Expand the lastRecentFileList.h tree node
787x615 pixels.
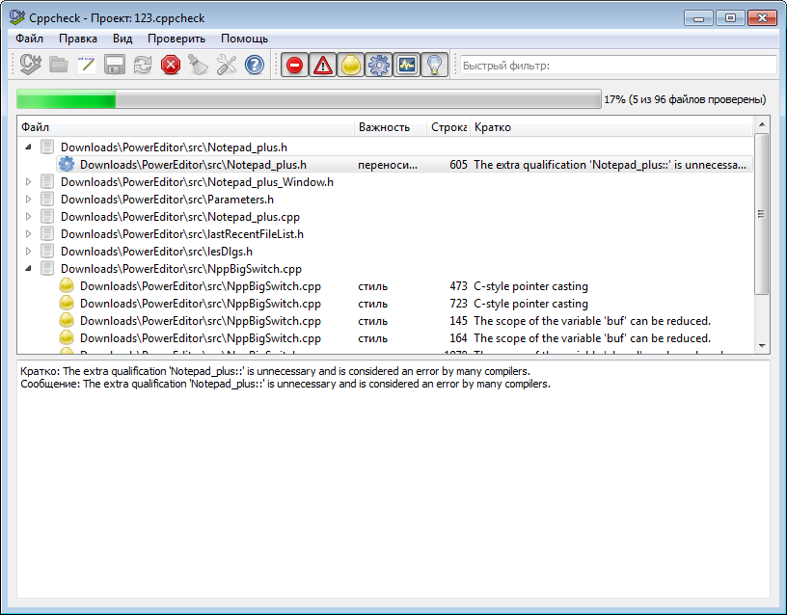(x=29, y=234)
